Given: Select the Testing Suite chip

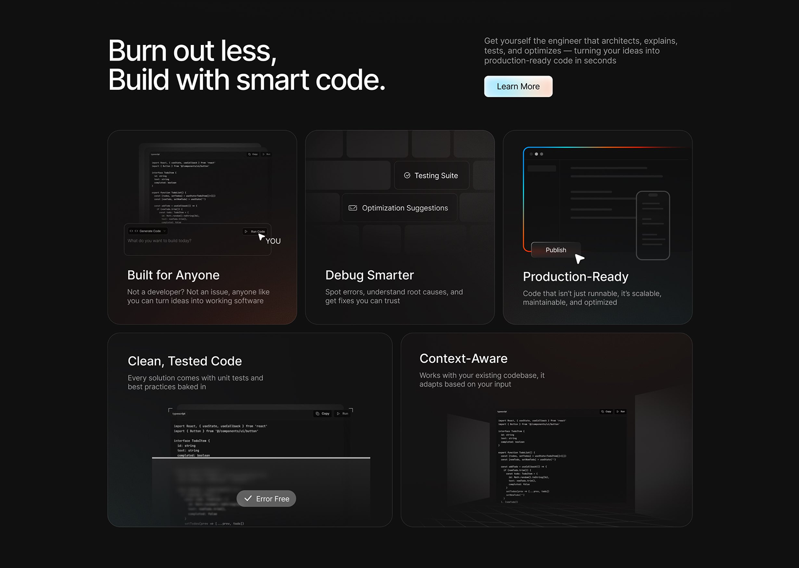Looking at the screenshot, I should [431, 175].
